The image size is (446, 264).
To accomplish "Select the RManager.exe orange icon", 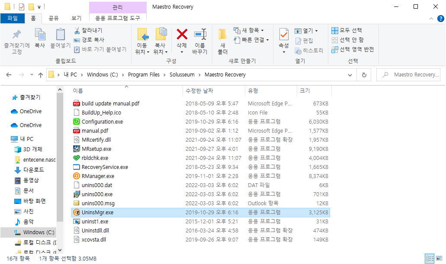I will pyautogui.click(x=77, y=176).
